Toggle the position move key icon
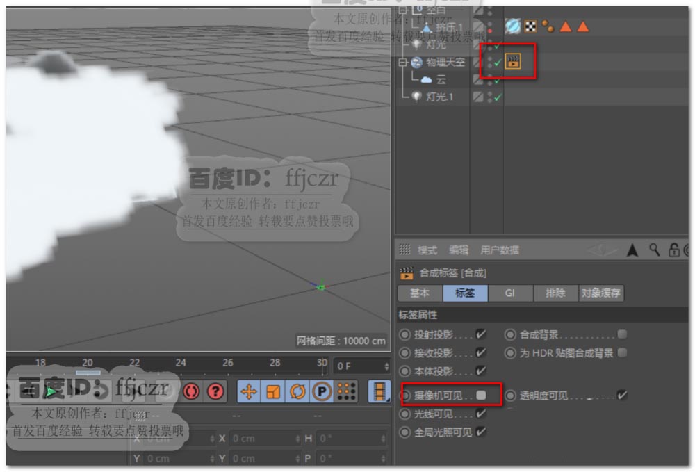 pos(249,392)
